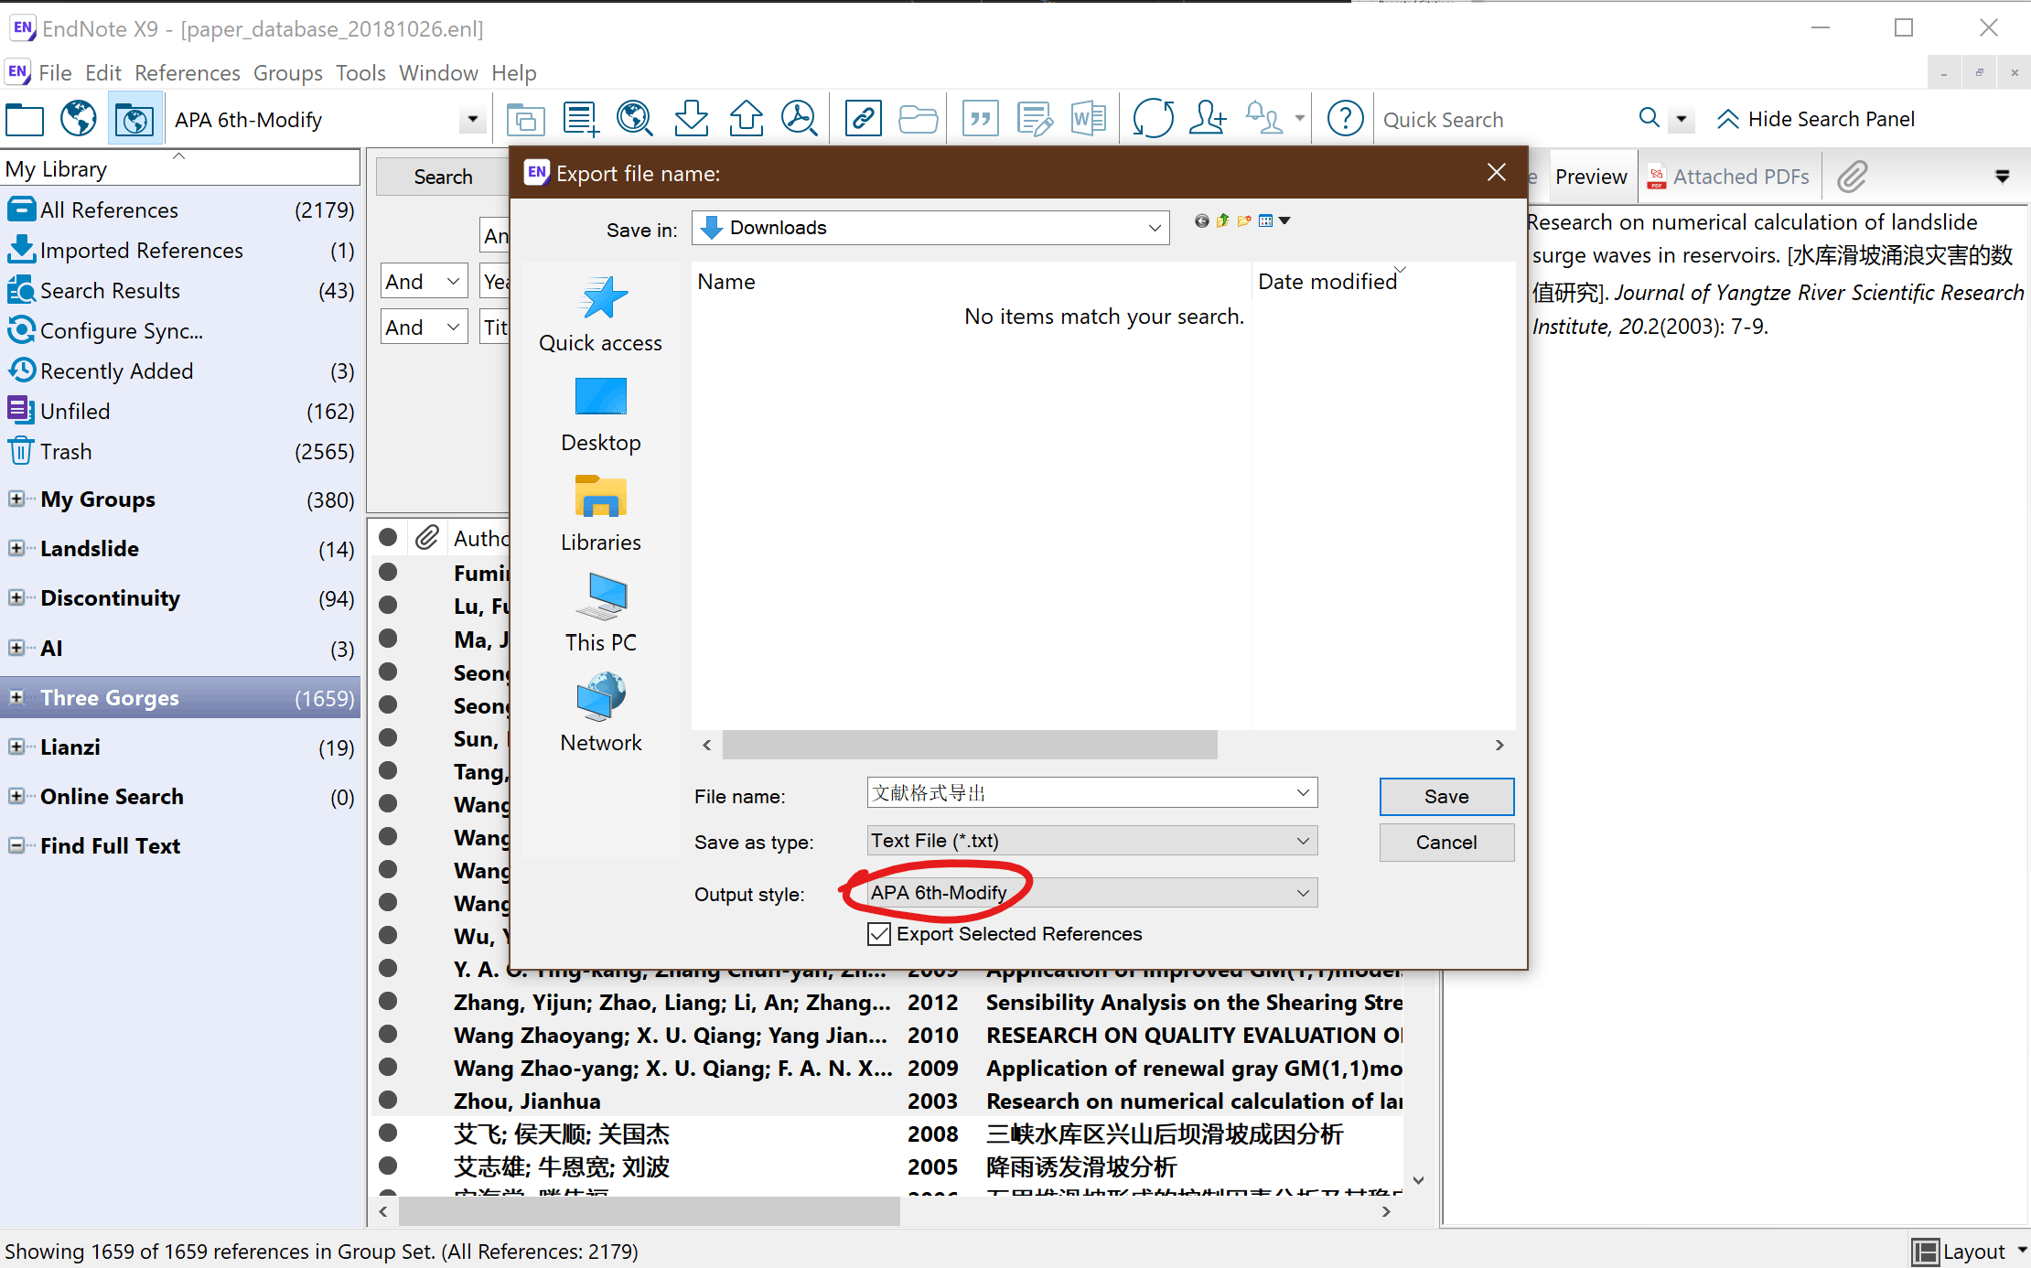The image size is (2031, 1268).
Task: Toggle read status dot for 艾志雄 row
Action: [388, 1166]
